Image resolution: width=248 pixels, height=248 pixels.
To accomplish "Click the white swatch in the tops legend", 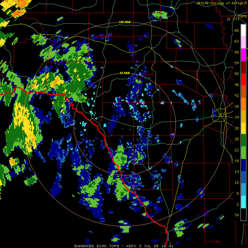I will (x=243, y=30).
